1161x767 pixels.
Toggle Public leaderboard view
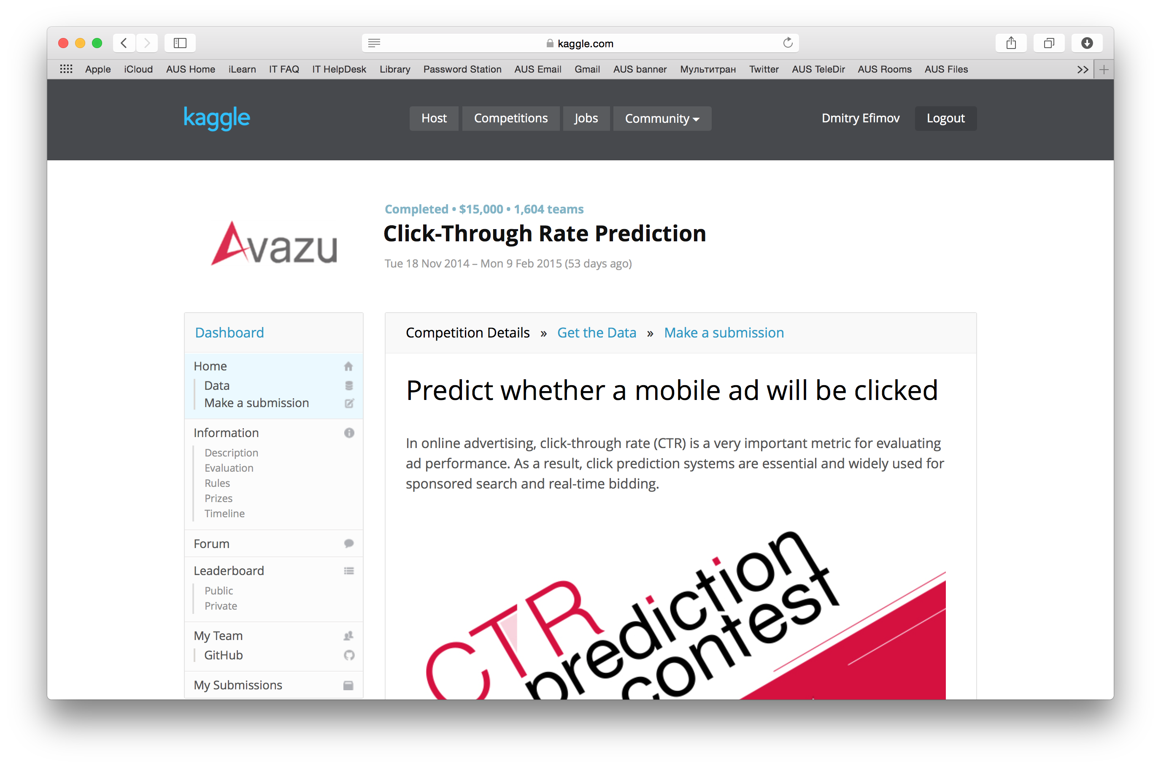tap(217, 591)
